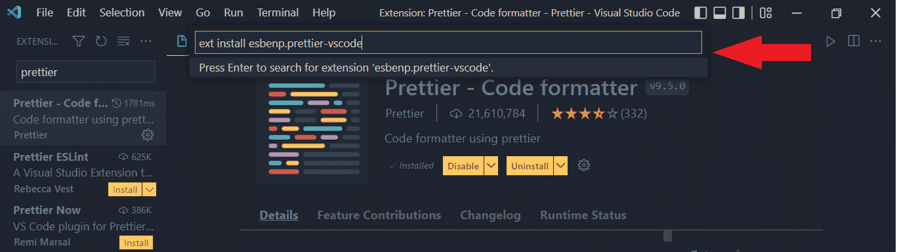Install the Prettier ESLint extension

click(x=125, y=190)
